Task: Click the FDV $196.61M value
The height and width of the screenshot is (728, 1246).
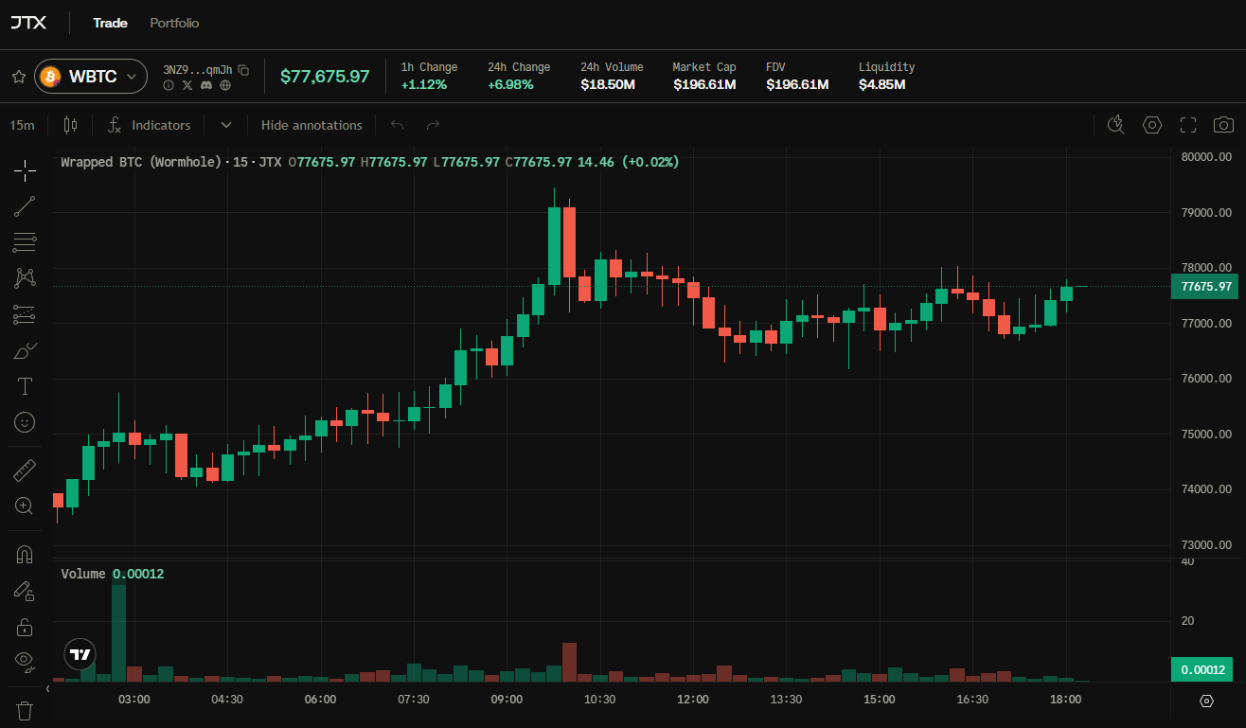Action: [797, 84]
